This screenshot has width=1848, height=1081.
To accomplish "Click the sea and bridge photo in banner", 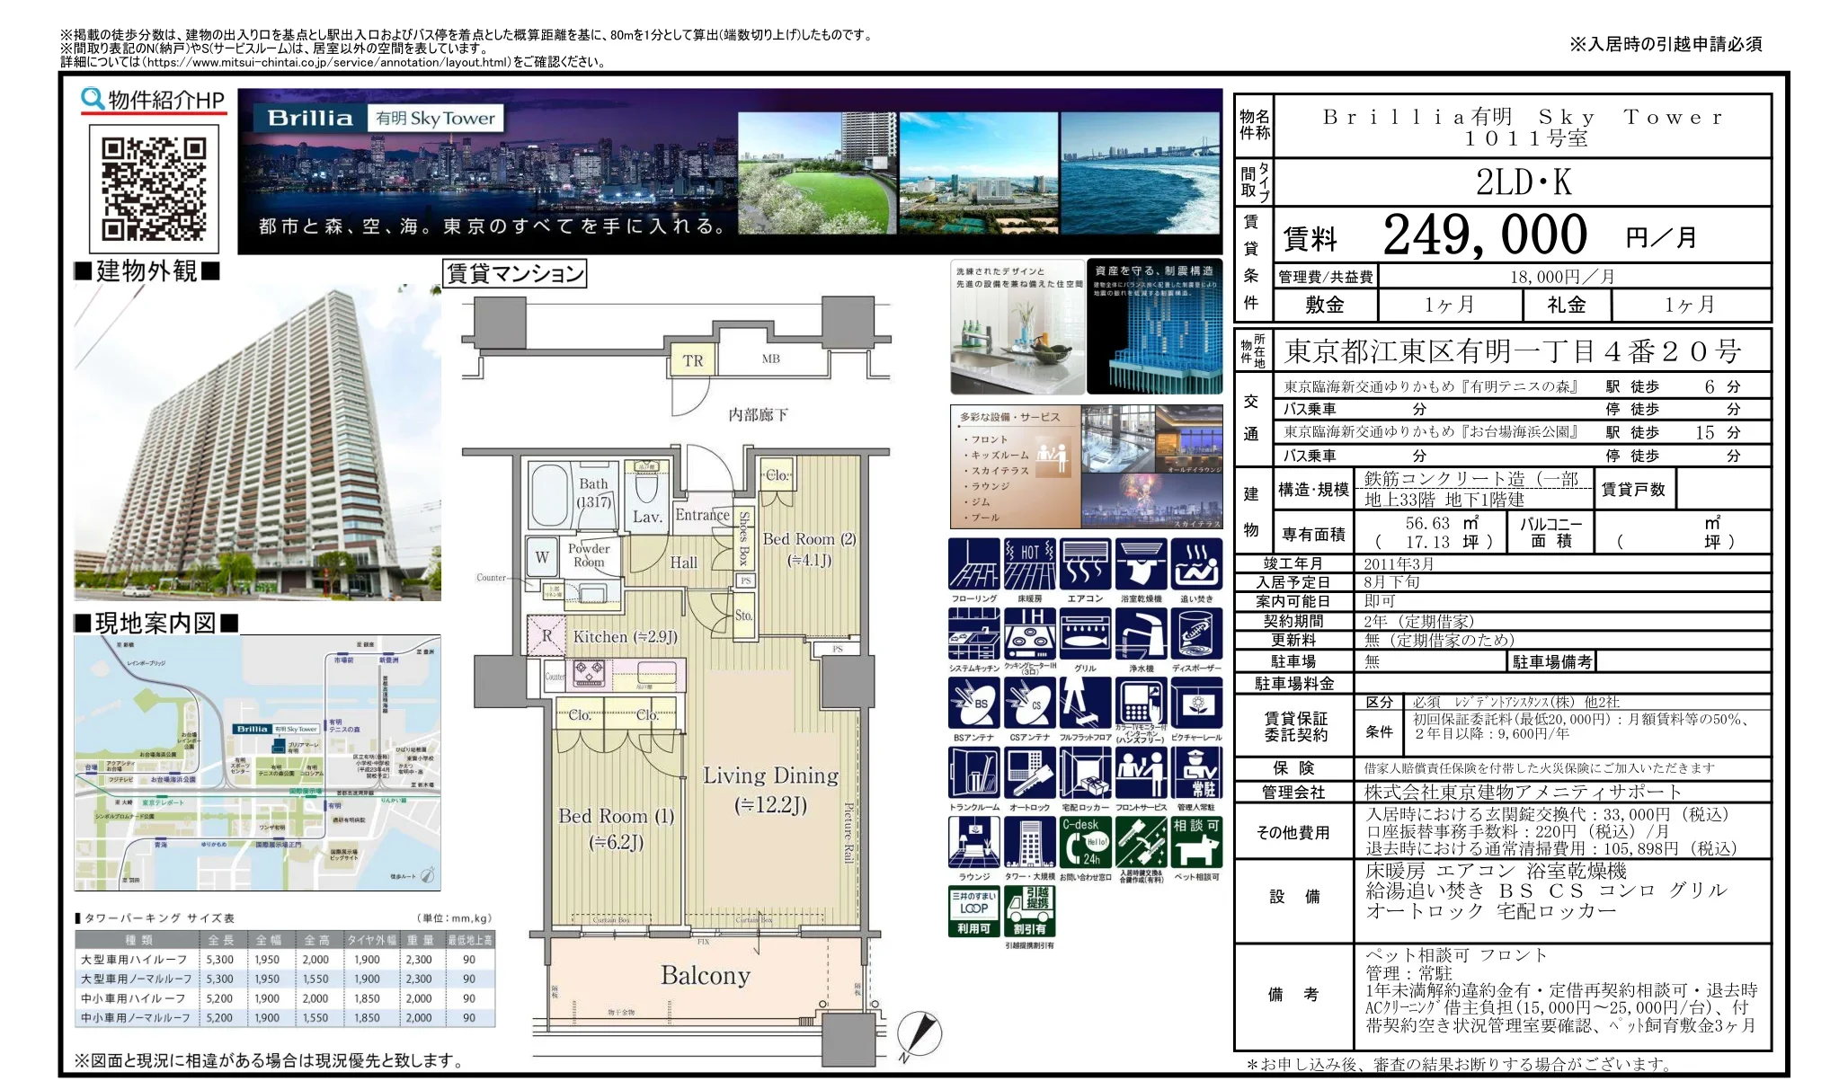I will coord(1141,173).
